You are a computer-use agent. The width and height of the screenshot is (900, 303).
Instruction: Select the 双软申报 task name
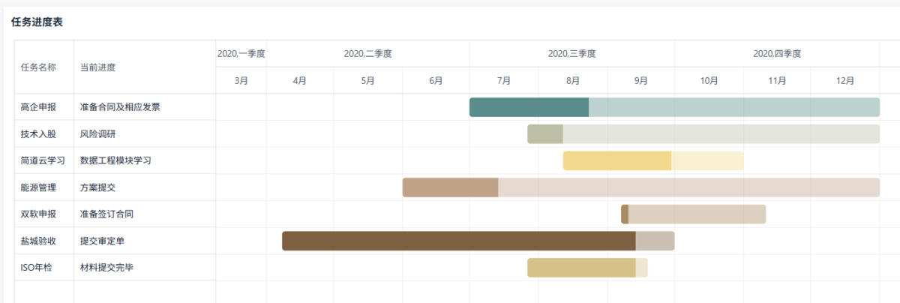pyautogui.click(x=38, y=214)
